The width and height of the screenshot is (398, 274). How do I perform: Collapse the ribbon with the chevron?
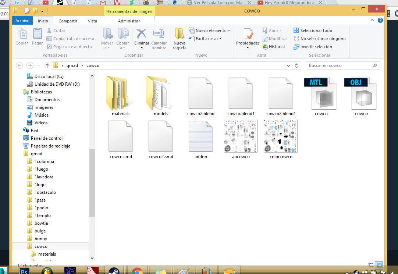pos(372,20)
